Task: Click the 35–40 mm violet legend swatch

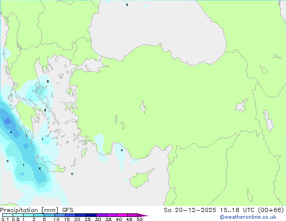Action: 111,215
